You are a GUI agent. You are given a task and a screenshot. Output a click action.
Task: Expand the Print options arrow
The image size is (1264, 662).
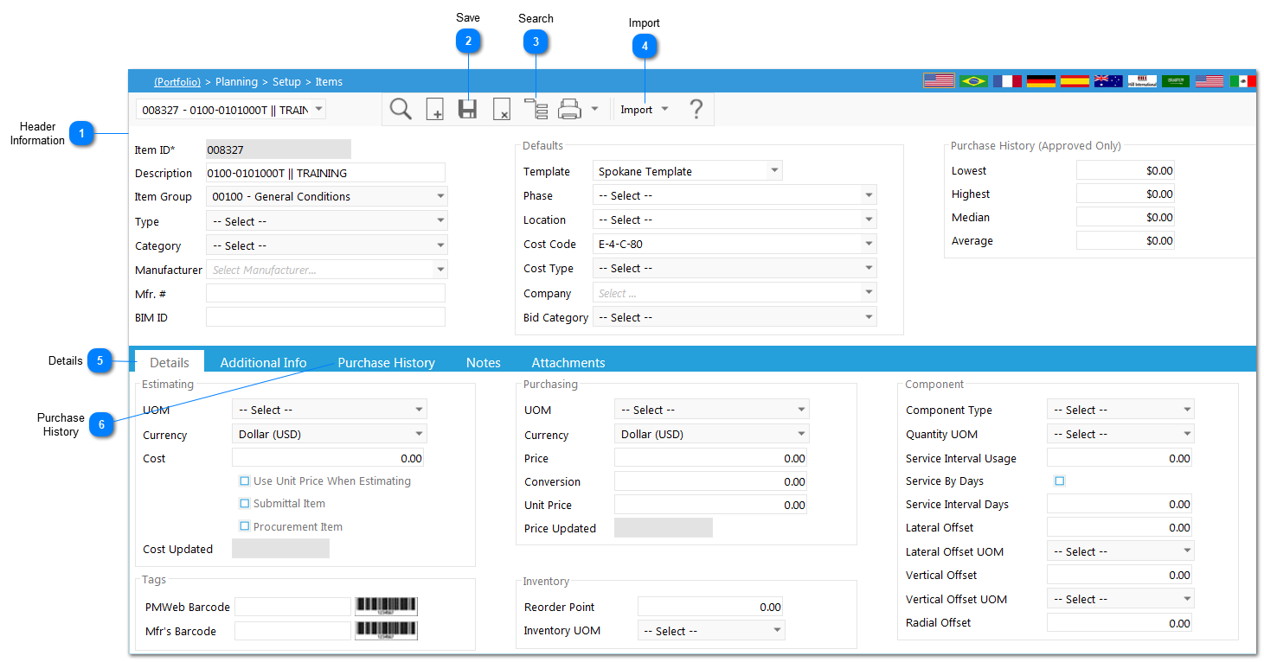(x=594, y=110)
